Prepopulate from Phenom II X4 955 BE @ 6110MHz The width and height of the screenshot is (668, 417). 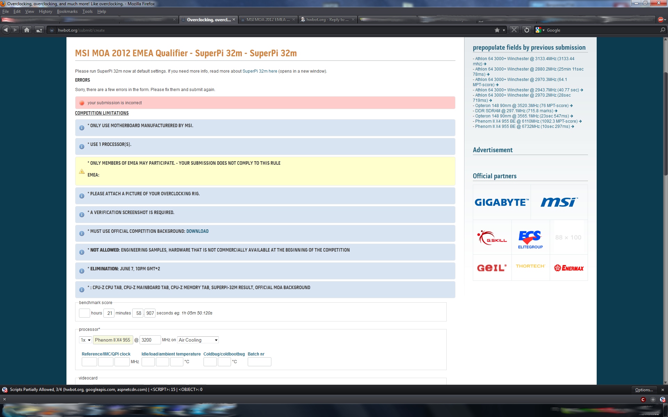[527, 121]
